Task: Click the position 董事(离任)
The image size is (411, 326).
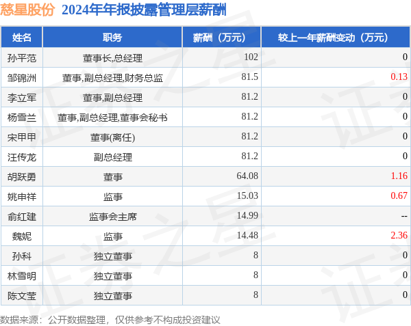Action: coord(112,137)
